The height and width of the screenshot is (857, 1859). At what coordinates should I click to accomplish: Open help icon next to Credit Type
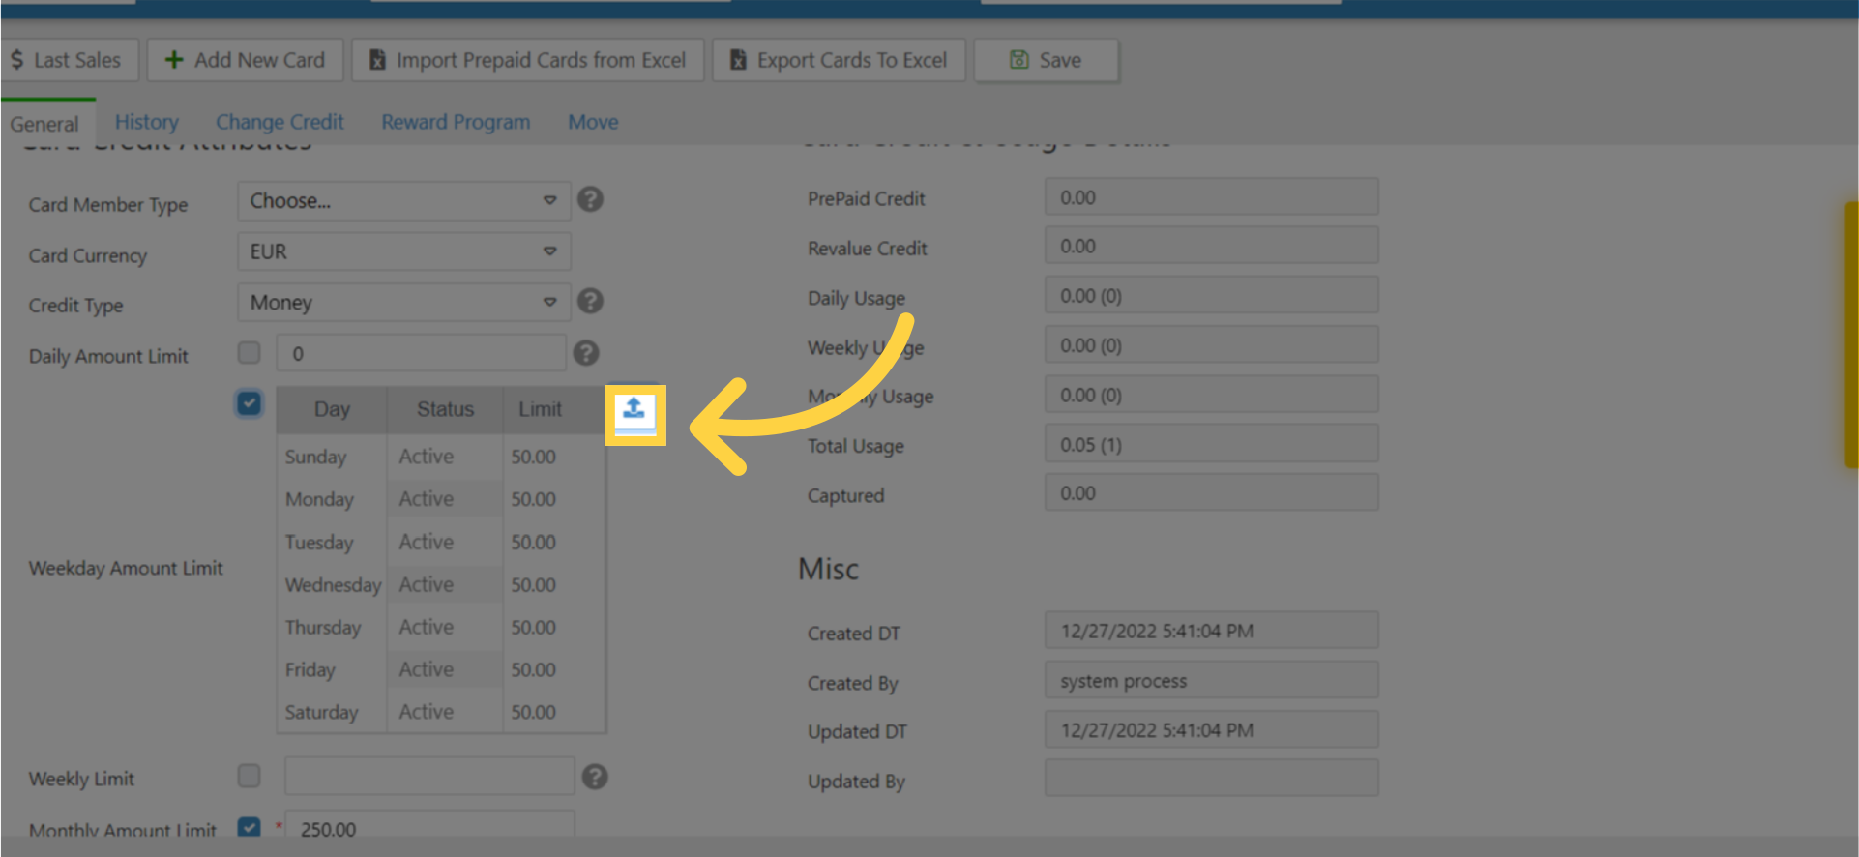click(x=590, y=301)
